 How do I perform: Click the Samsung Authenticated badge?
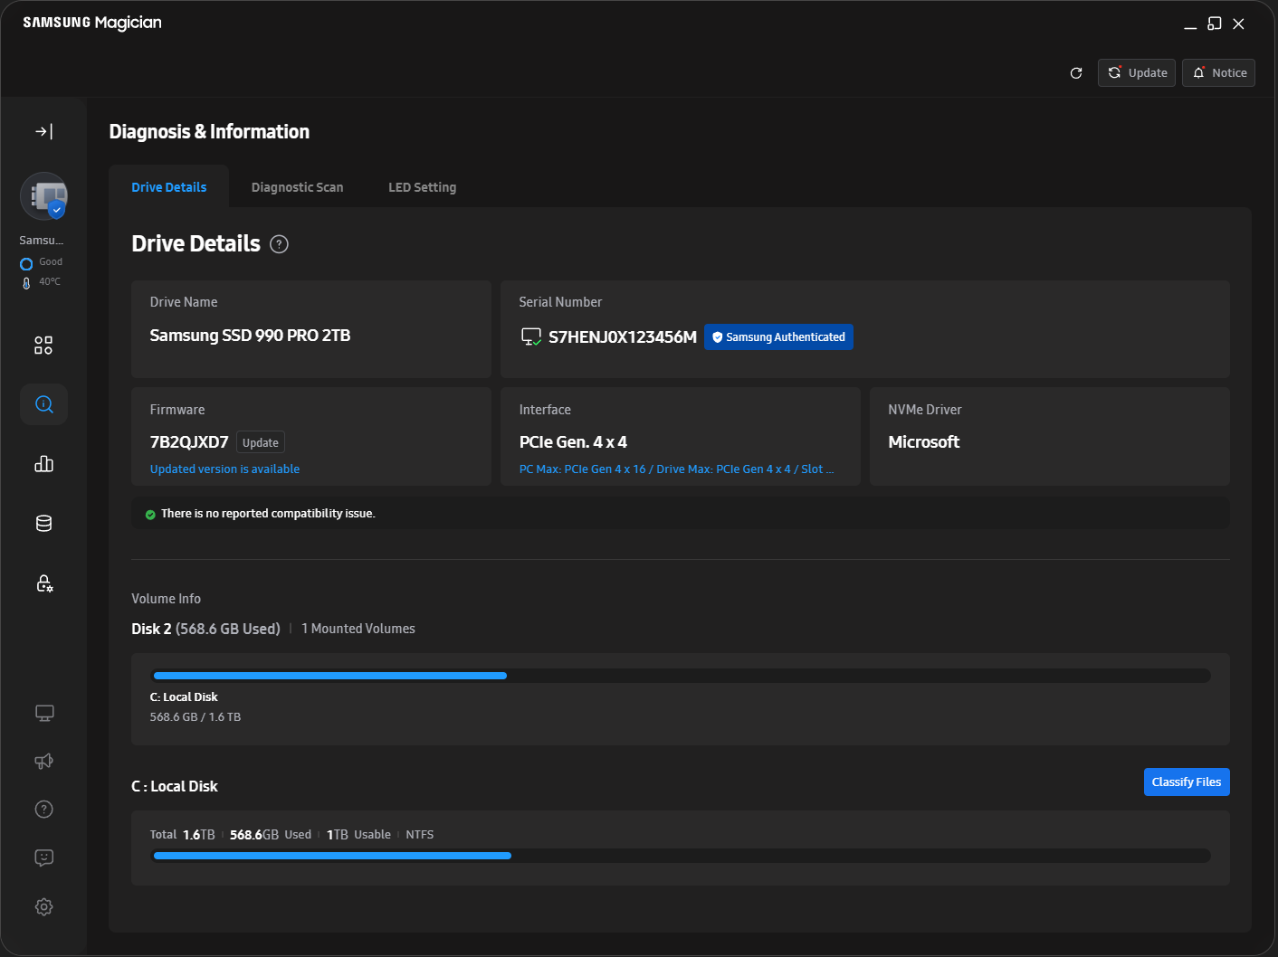[x=778, y=336]
